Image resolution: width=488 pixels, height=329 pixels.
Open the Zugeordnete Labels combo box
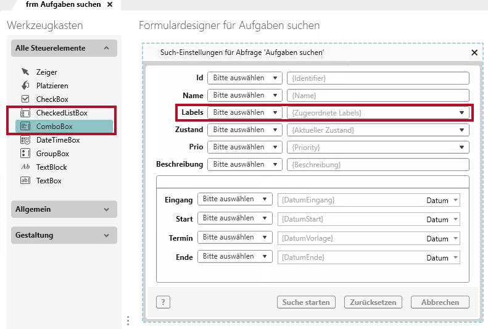(378, 113)
